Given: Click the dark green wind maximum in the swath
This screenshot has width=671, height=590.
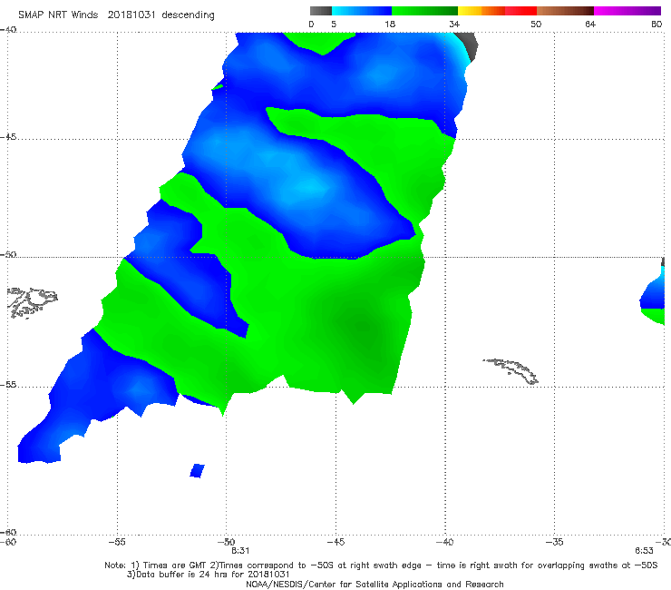Looking at the screenshot, I should (364, 328).
